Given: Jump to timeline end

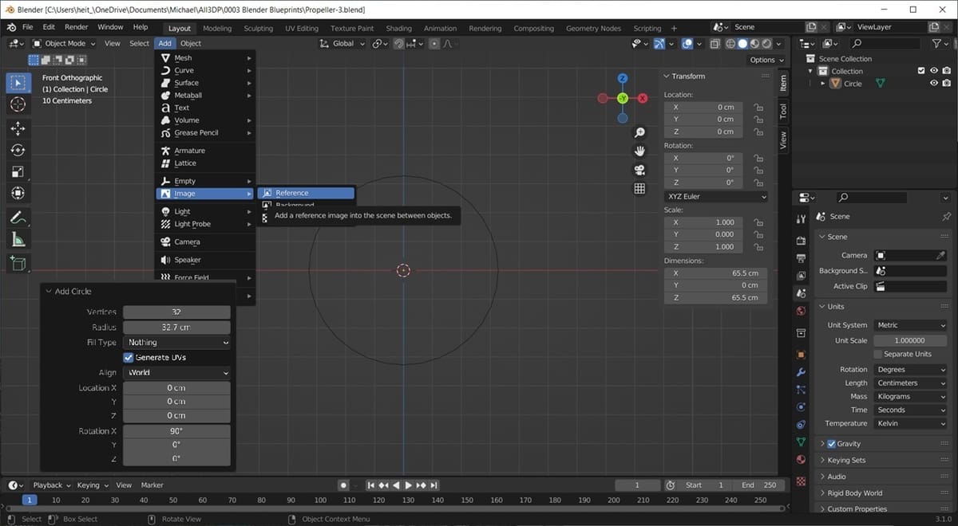Looking at the screenshot, I should [434, 485].
